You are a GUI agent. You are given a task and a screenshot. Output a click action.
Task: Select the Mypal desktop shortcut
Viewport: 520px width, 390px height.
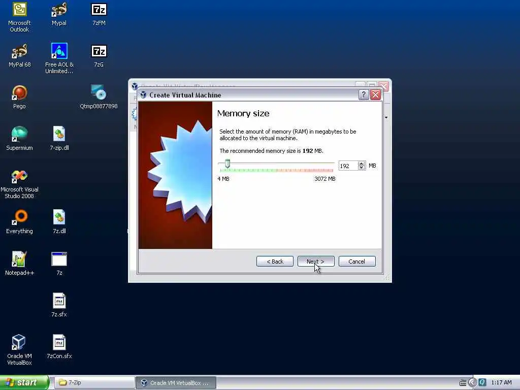[59, 14]
